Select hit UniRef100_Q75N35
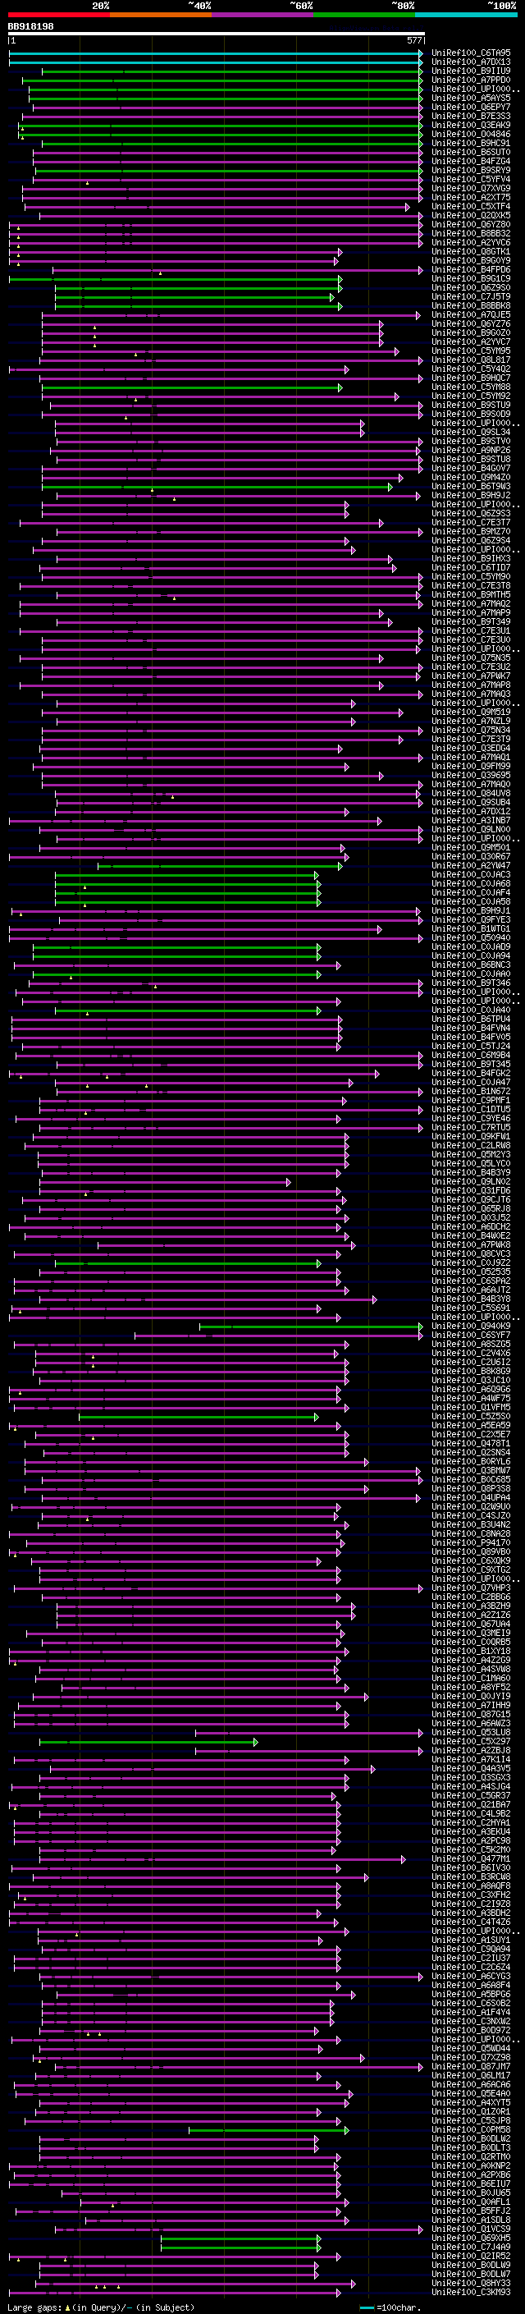This screenshot has width=525, height=2314. tap(471, 658)
